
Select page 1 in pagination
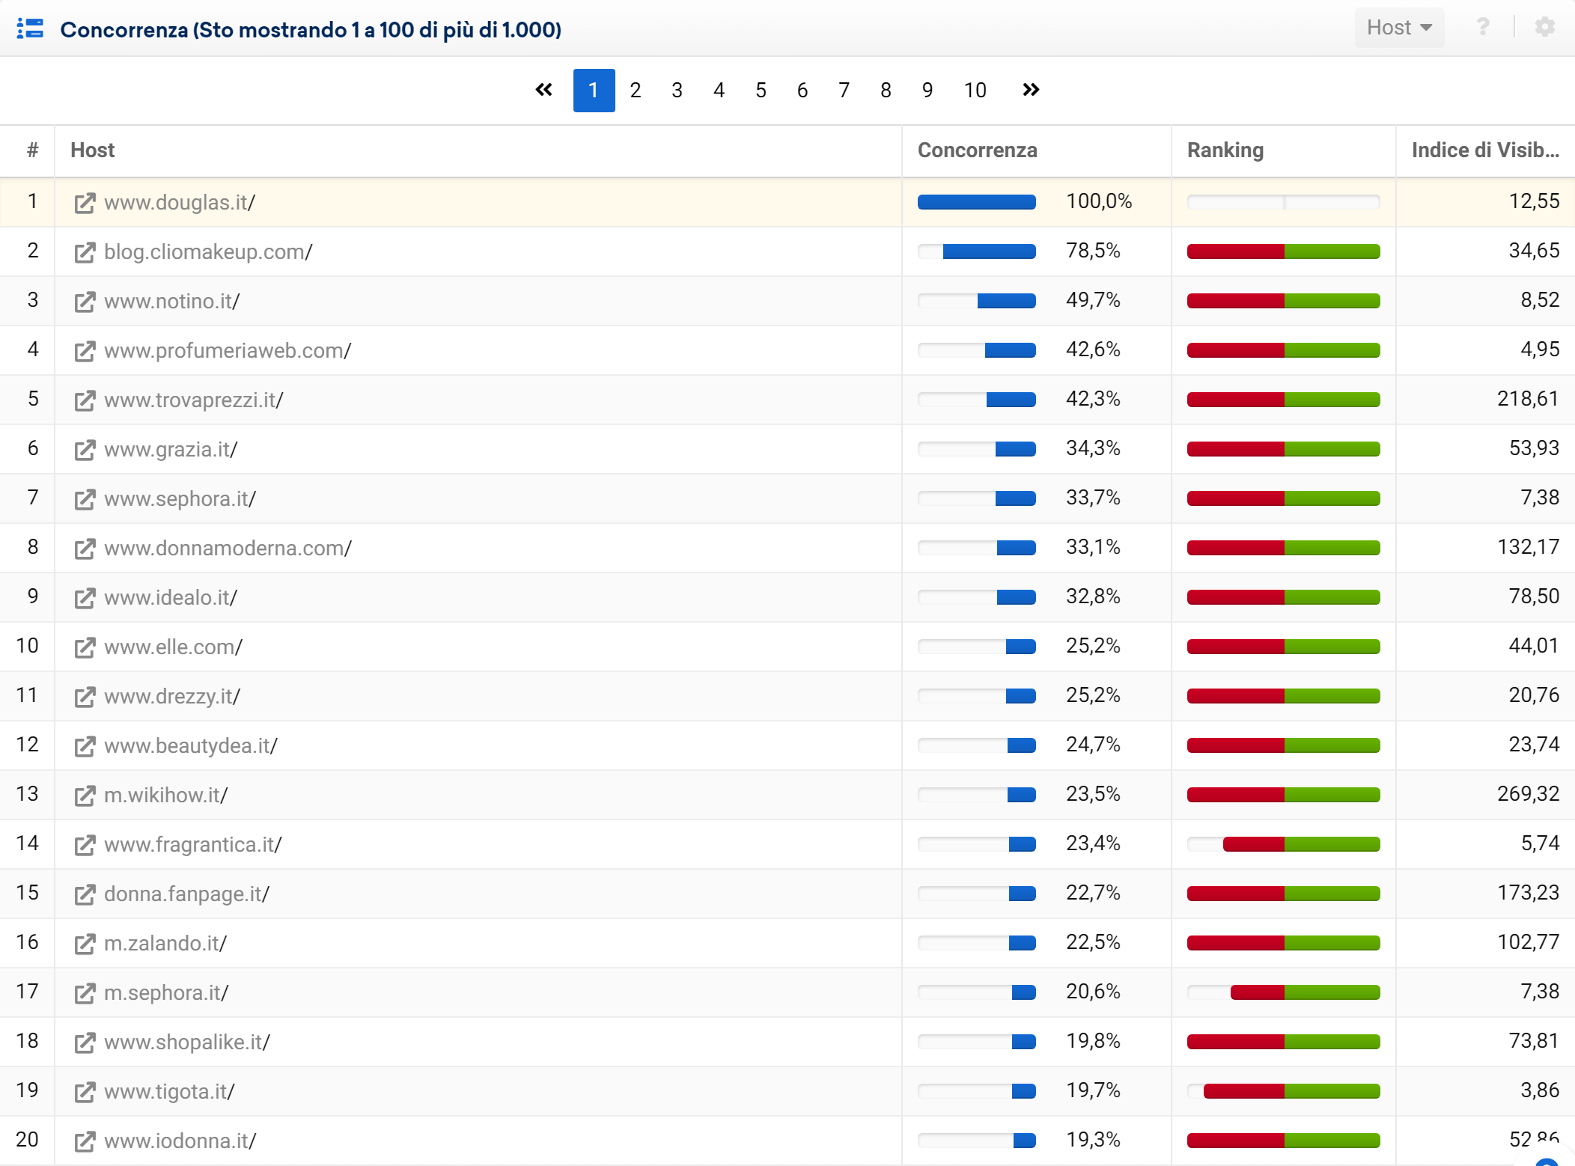(x=594, y=91)
